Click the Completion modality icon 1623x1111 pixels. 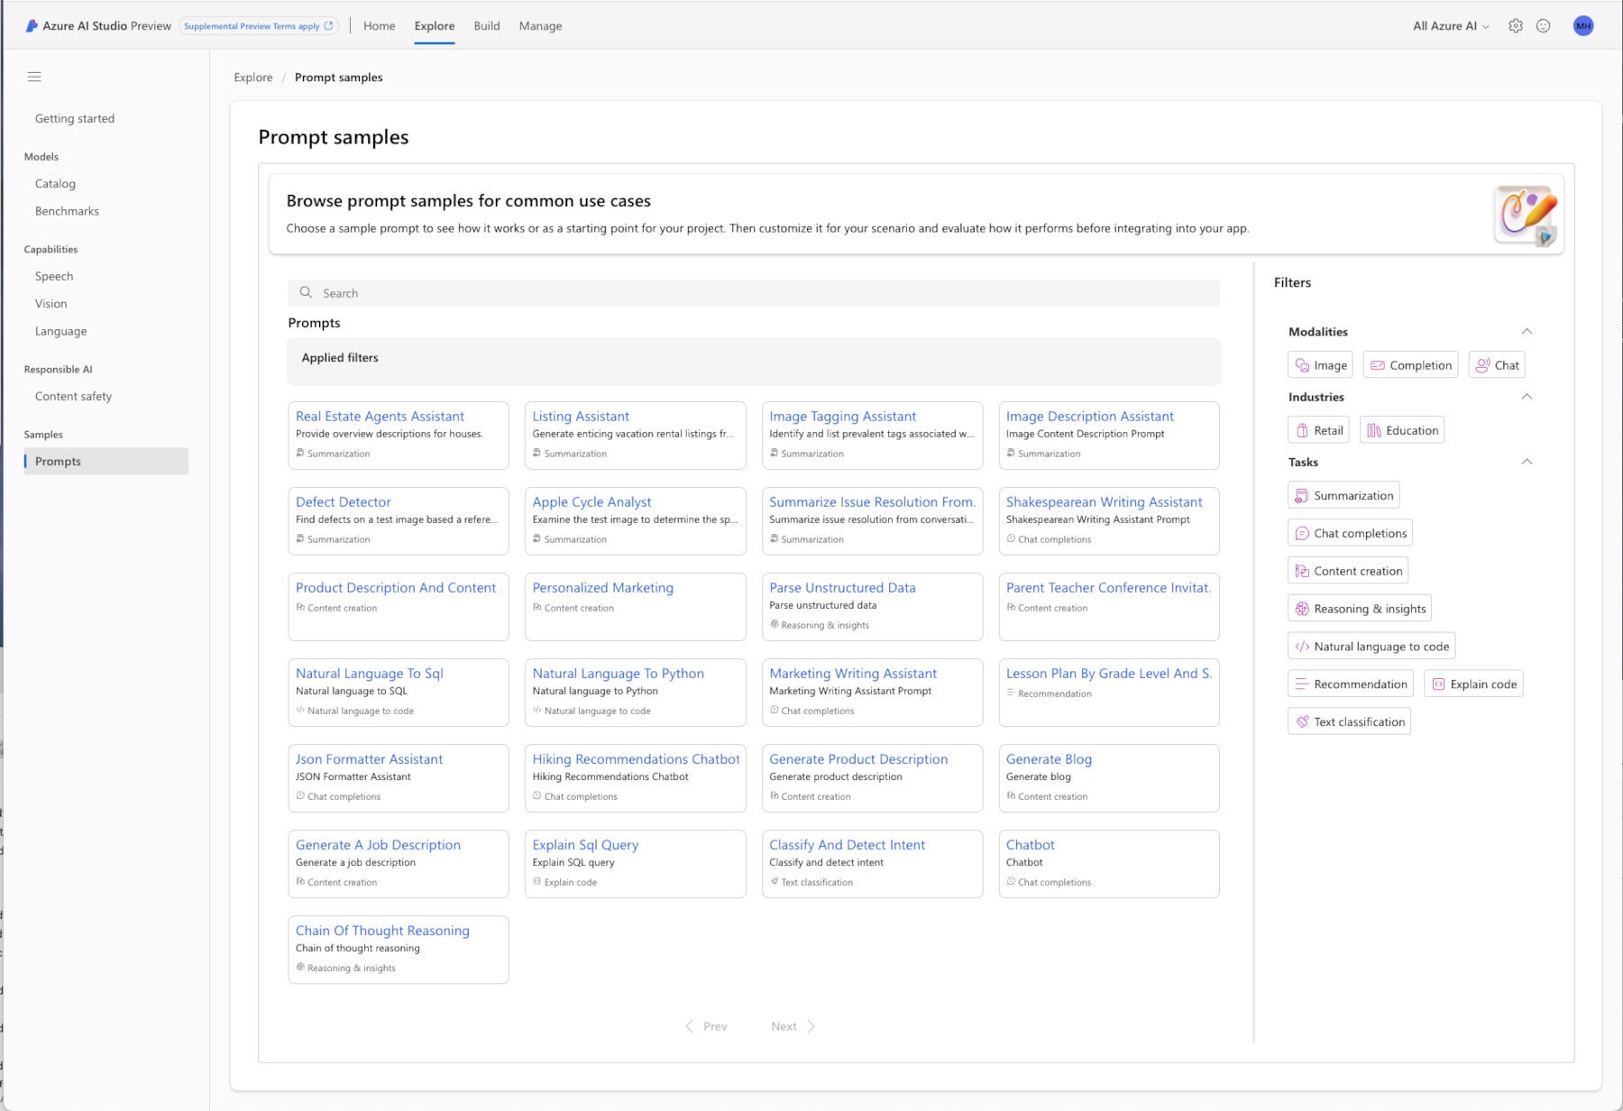point(1378,365)
